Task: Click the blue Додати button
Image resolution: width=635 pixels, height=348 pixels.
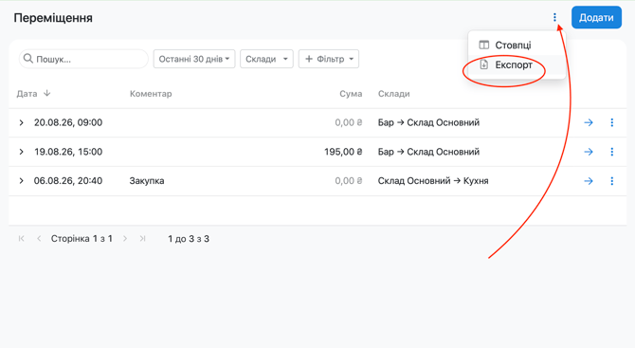Action: (x=596, y=17)
